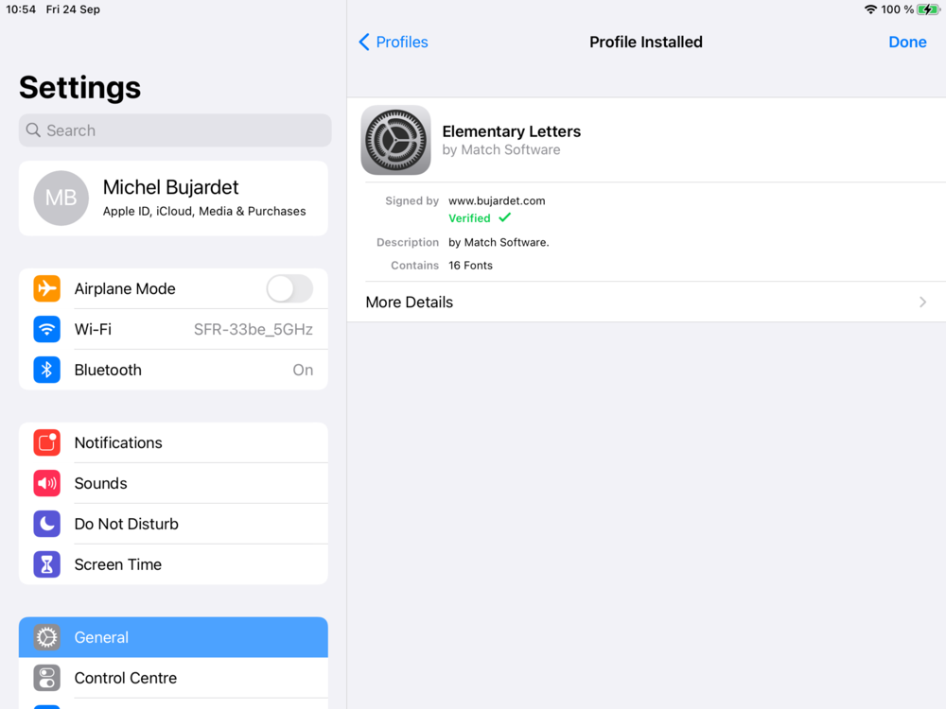Image resolution: width=946 pixels, height=709 pixels.
Task: Tap the Bluetooth On status value
Action: pos(303,370)
